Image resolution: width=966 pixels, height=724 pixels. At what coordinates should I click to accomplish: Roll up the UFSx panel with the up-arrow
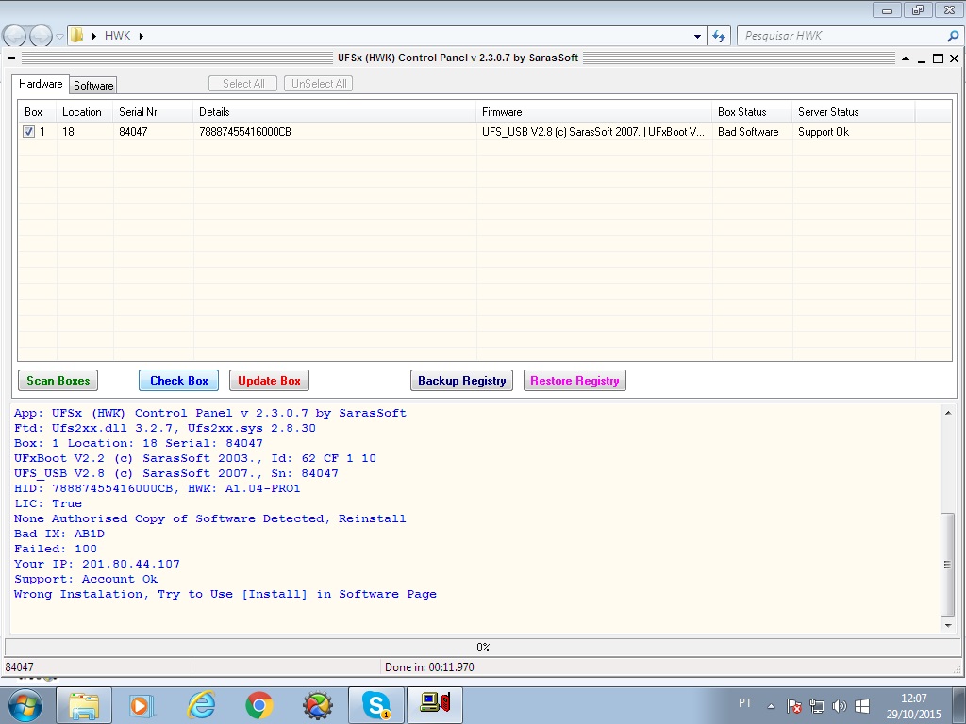click(906, 58)
